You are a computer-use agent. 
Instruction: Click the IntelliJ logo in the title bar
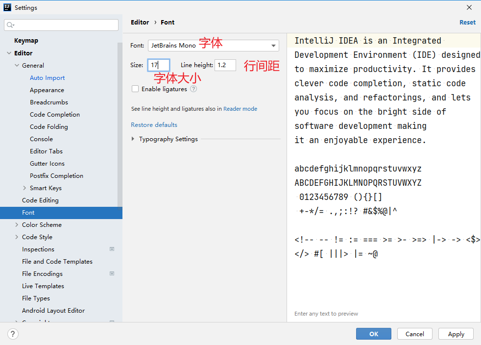click(x=7, y=7)
